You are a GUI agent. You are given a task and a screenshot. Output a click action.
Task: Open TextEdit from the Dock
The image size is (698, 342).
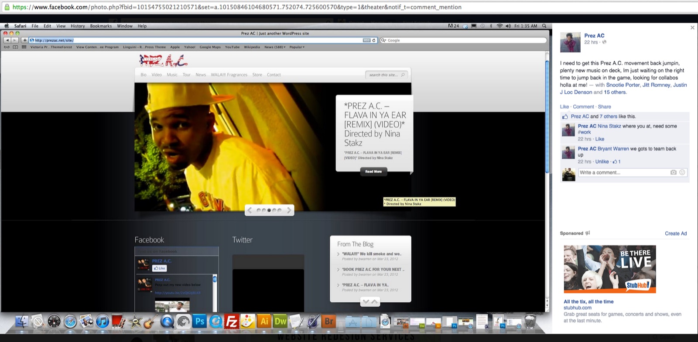(297, 322)
